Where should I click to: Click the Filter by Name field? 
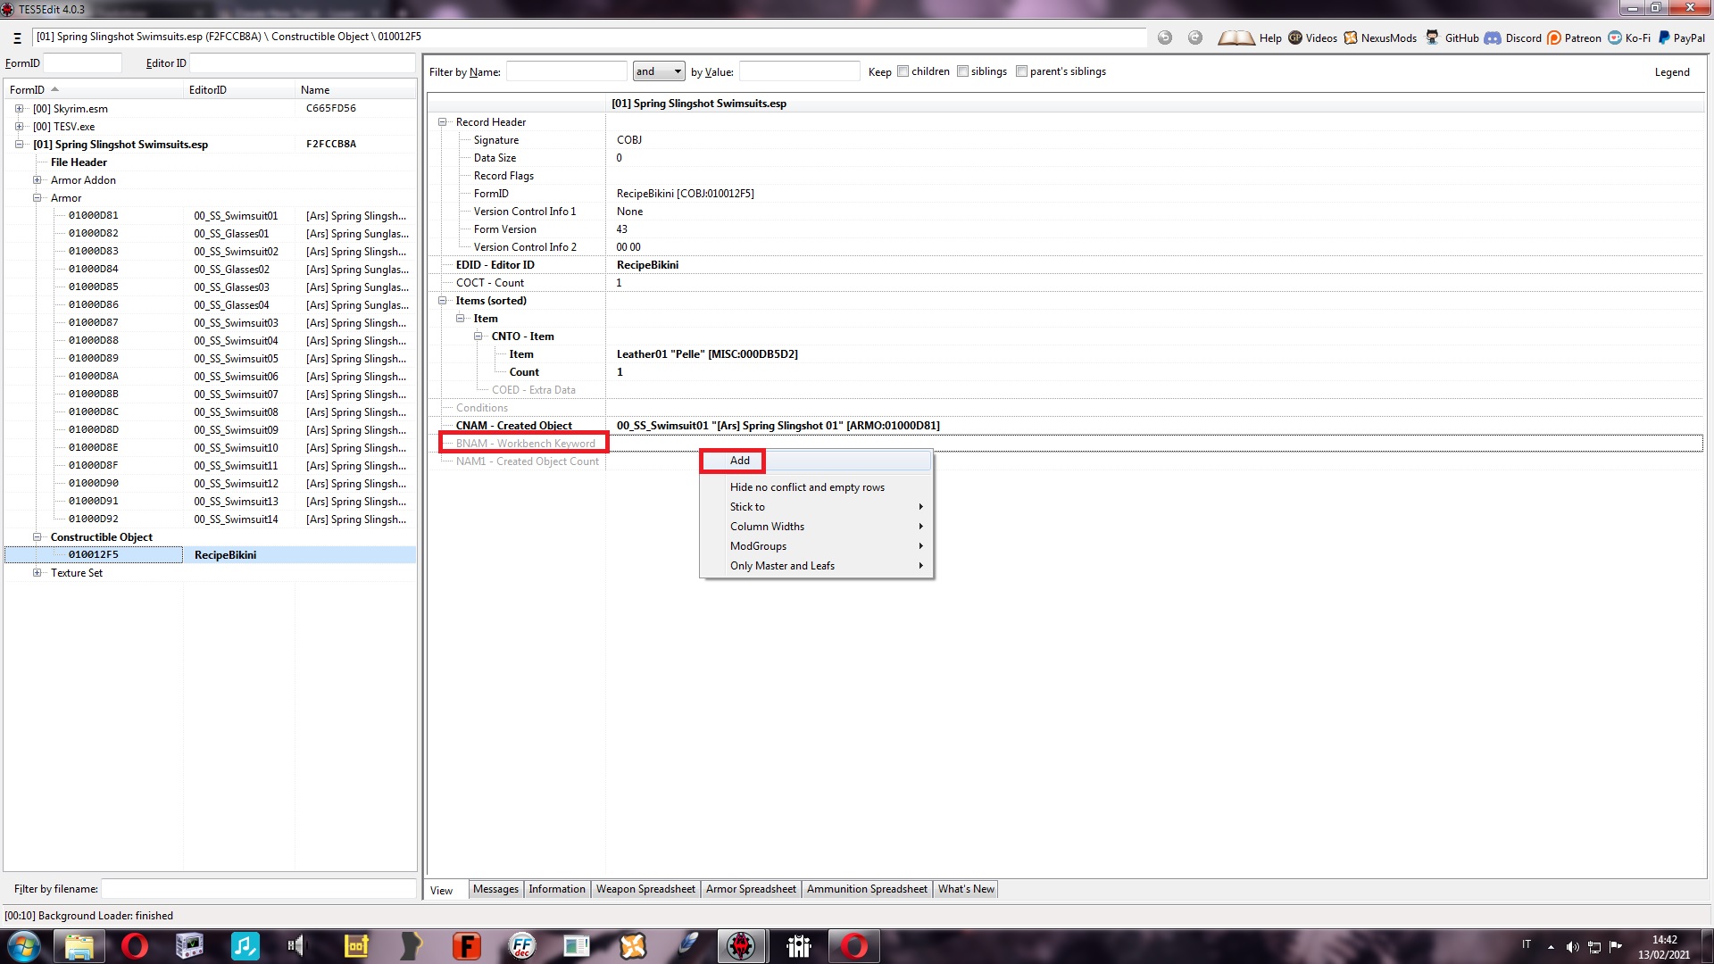tap(566, 71)
